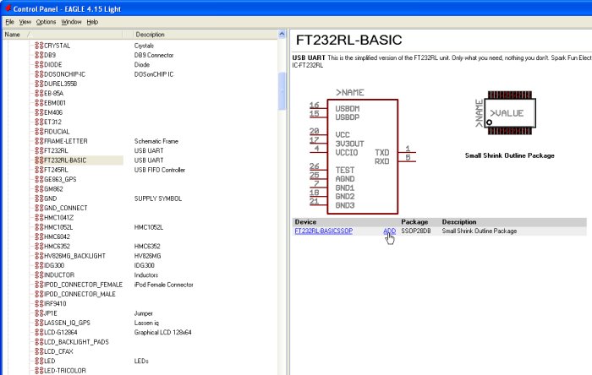This screenshot has width=592, height=375.
Task: Click the 'USB FIFO Controller' description text
Action: pos(160,170)
